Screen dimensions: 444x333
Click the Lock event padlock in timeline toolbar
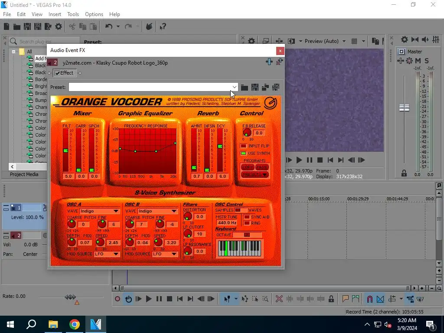(331, 299)
